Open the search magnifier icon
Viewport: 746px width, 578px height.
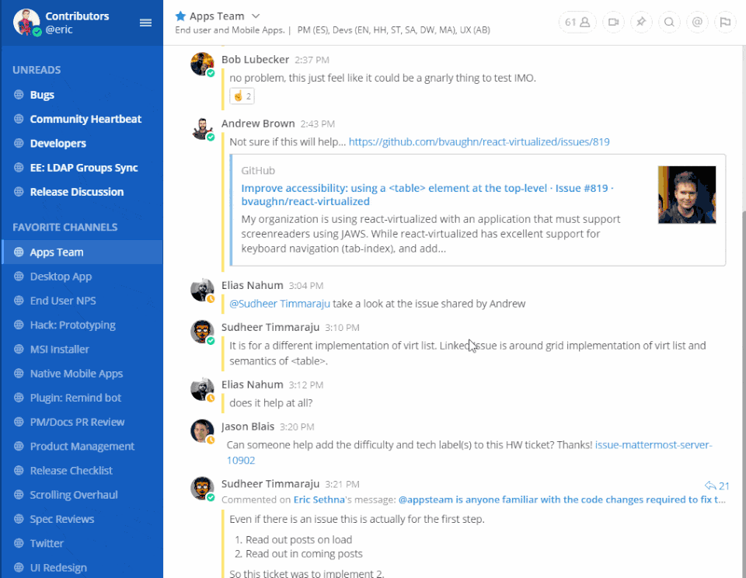(669, 22)
